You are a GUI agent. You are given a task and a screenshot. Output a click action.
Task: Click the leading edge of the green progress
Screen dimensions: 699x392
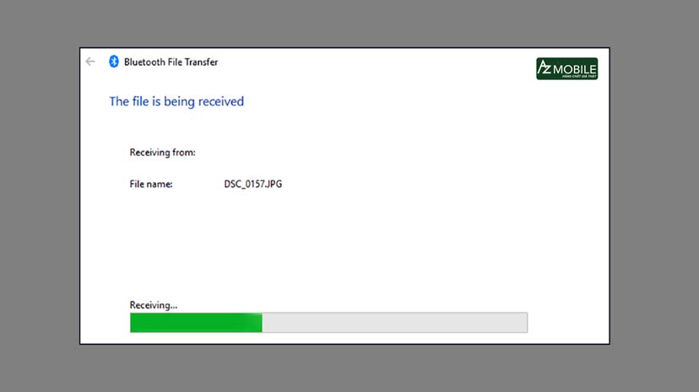pyautogui.click(x=261, y=322)
